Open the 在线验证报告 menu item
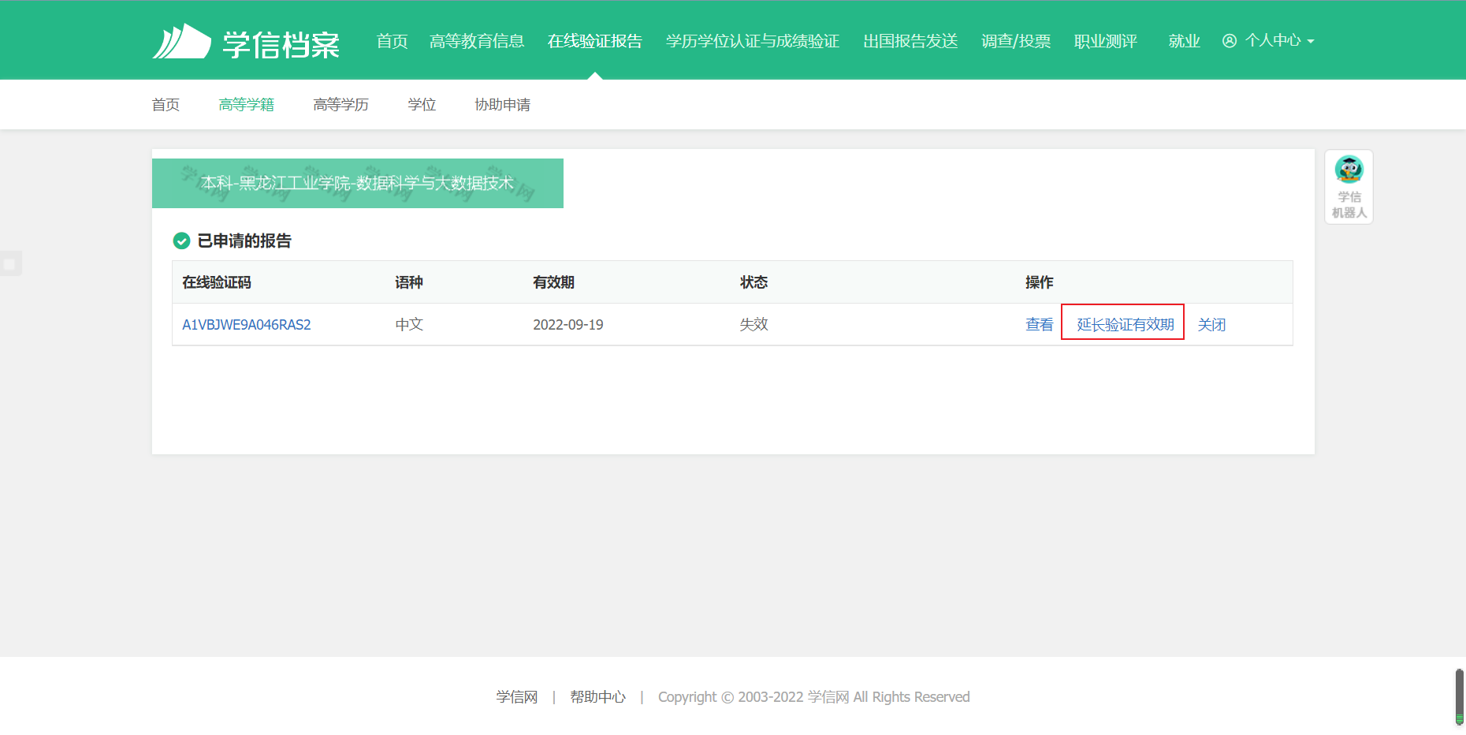 [x=595, y=41]
